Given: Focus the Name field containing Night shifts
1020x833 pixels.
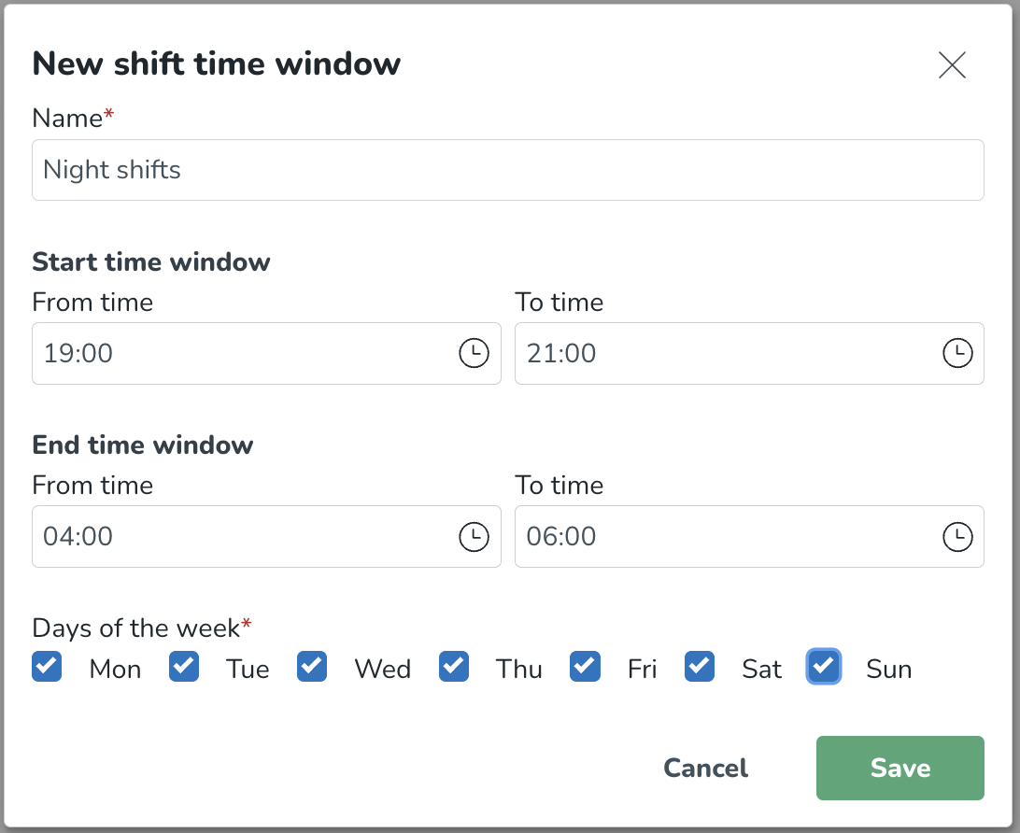Looking at the screenshot, I should coord(507,170).
